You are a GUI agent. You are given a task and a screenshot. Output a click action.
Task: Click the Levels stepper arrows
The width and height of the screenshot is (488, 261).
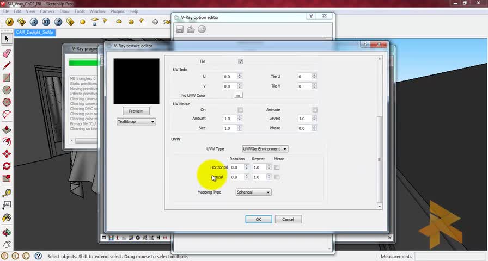click(x=314, y=119)
